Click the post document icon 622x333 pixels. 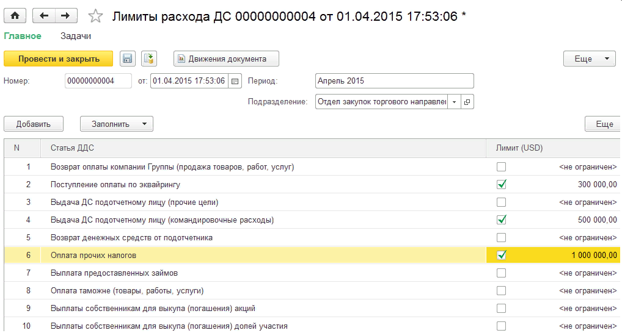(x=149, y=59)
